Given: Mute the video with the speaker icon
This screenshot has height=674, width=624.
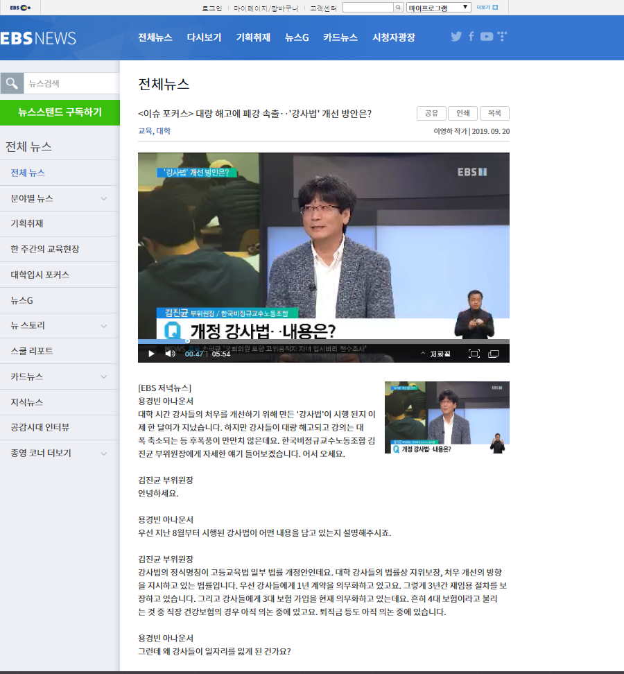Looking at the screenshot, I should point(170,354).
